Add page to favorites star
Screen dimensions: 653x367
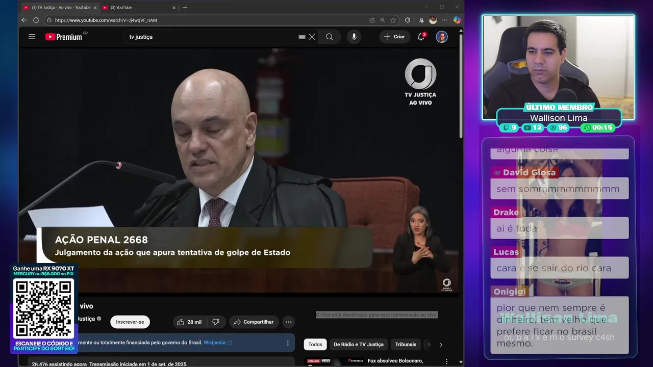click(393, 20)
